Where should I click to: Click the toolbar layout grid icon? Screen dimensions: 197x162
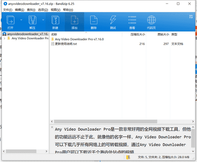click(191, 17)
